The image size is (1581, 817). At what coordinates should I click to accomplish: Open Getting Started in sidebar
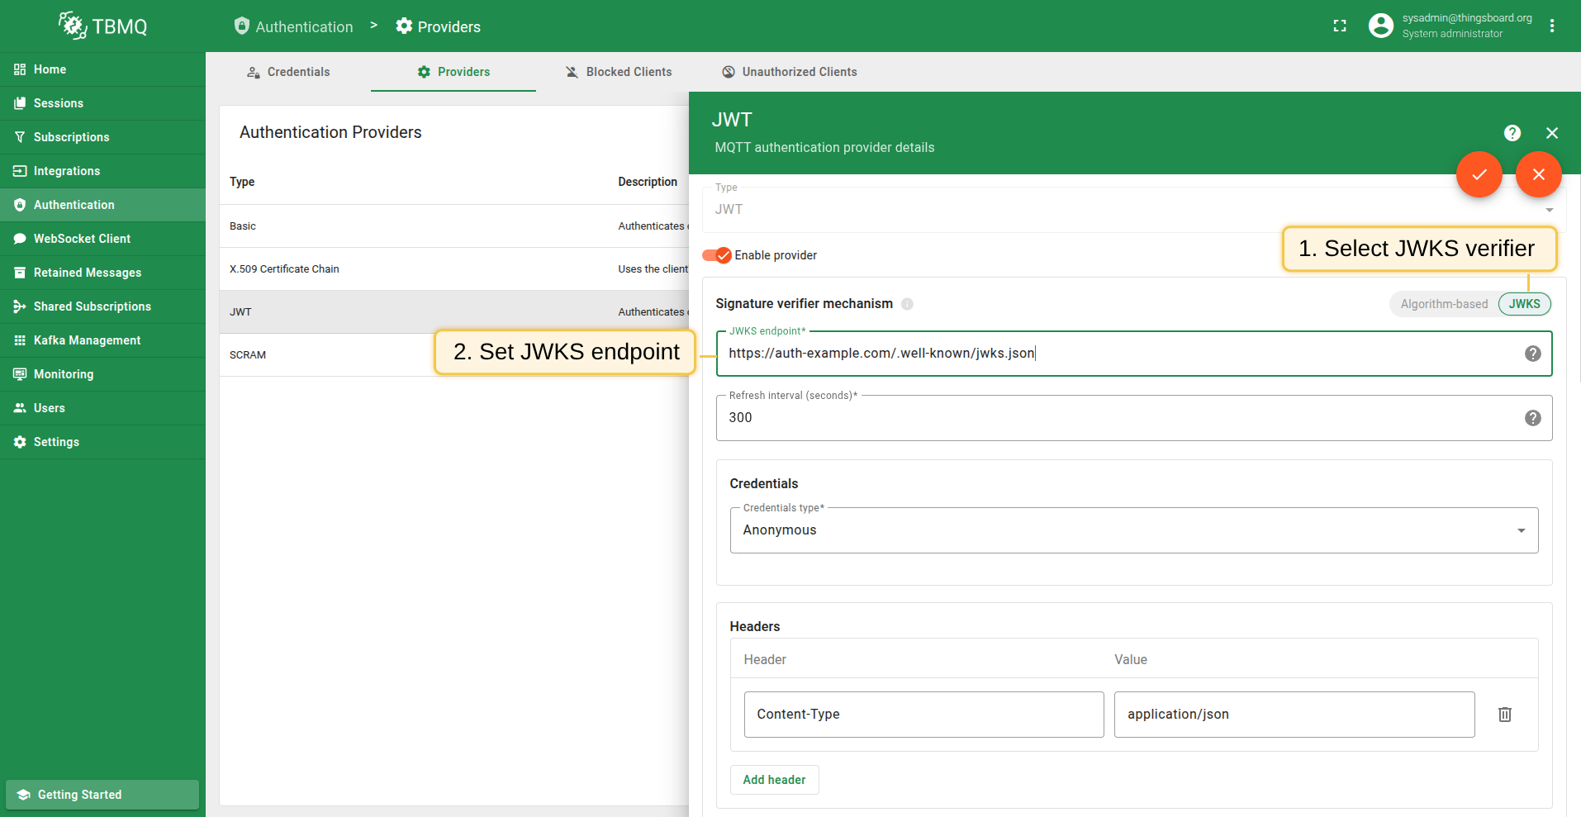pos(102,795)
